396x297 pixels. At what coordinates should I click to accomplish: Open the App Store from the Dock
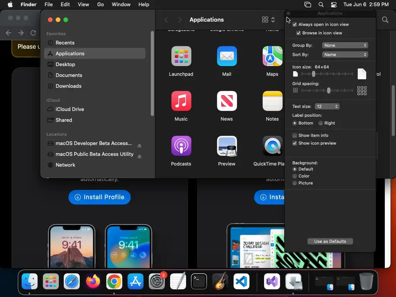[x=135, y=281]
